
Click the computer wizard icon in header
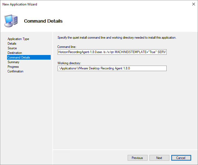click(x=11, y=20)
